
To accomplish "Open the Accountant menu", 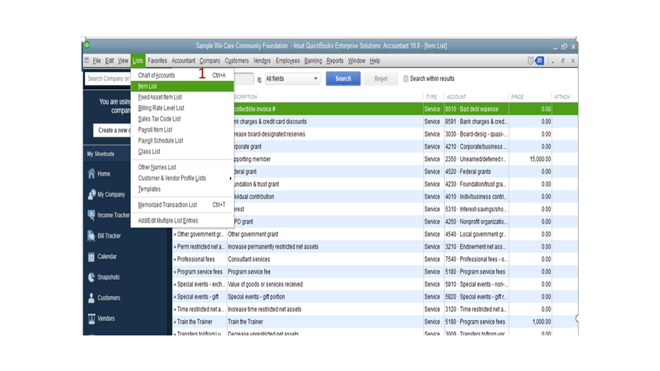I will (x=183, y=61).
